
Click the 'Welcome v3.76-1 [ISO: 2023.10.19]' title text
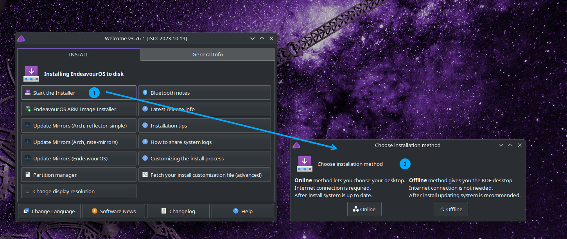[146, 38]
